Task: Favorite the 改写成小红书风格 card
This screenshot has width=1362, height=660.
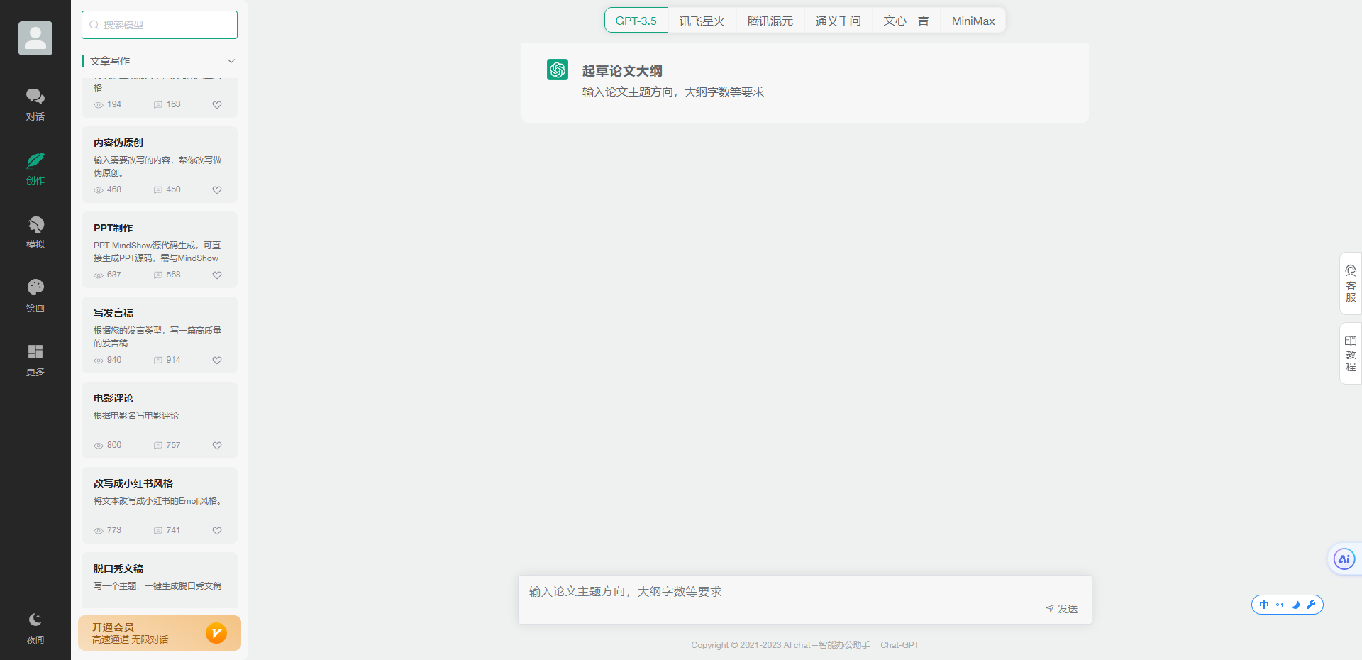Action: pos(217,531)
